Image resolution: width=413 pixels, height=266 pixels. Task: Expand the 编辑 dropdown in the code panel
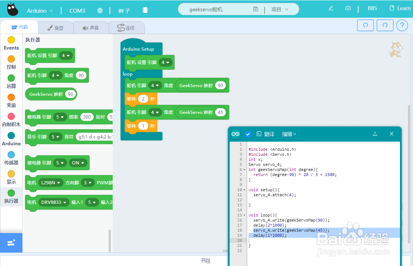coord(289,134)
